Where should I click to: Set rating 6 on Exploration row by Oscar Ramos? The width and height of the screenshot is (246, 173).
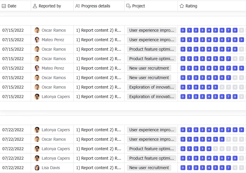point(222,87)
